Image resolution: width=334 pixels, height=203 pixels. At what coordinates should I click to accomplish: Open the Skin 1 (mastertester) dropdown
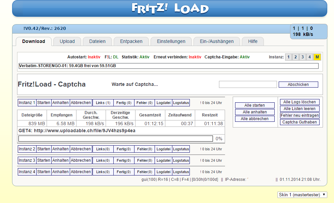(302, 195)
